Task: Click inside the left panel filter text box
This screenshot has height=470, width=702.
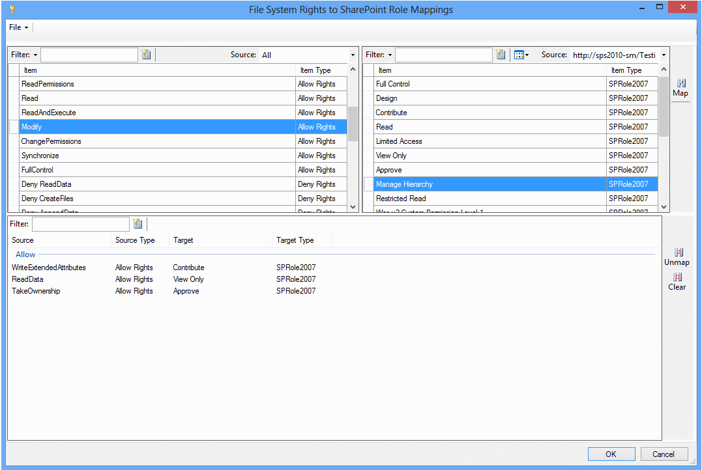Action: (x=89, y=55)
